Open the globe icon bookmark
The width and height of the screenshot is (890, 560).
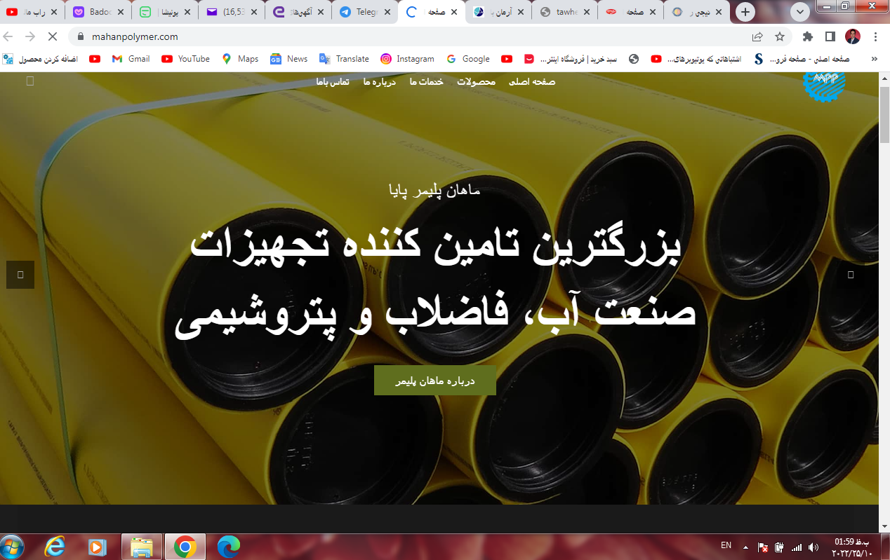(x=634, y=59)
